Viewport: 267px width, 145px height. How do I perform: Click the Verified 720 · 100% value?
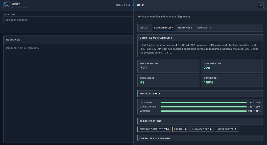click(254, 111)
